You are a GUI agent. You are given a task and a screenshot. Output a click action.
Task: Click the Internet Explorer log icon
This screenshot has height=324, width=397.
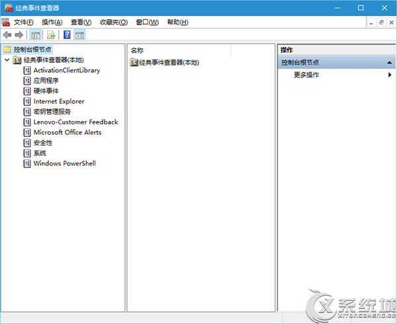coord(27,101)
